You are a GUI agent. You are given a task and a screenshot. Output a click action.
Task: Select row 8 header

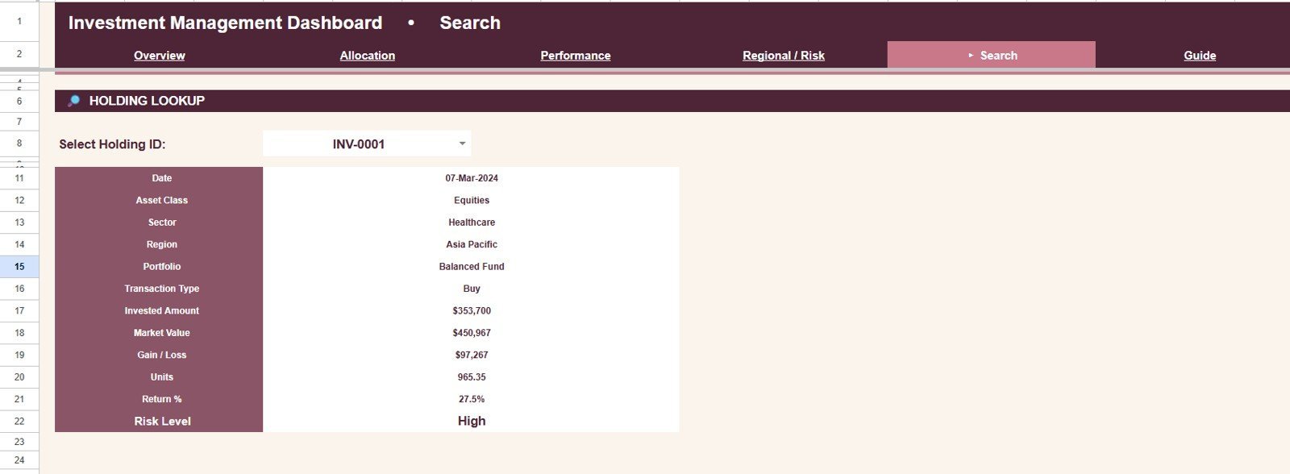point(19,143)
